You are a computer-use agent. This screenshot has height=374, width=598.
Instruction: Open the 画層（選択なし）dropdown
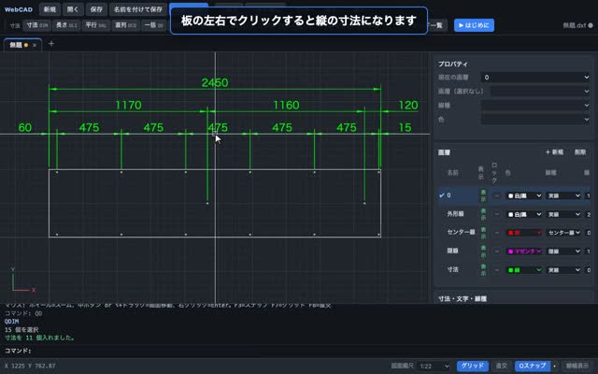pos(540,92)
